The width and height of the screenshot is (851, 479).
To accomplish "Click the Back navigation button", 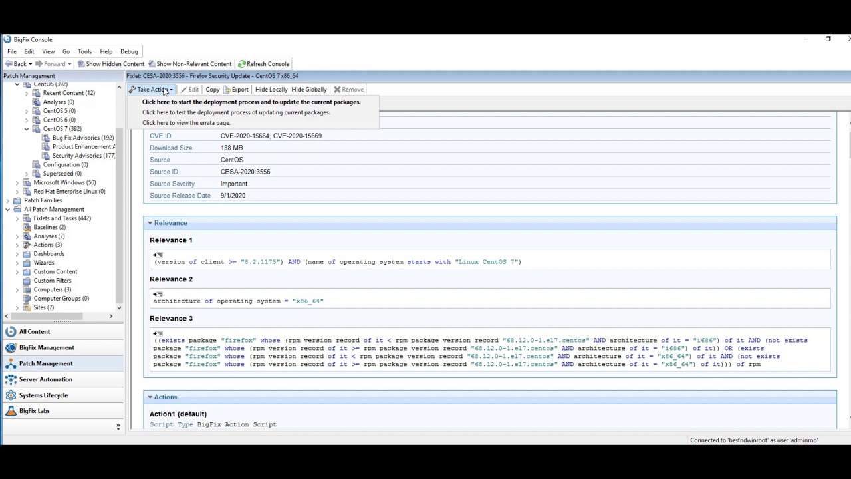I will pyautogui.click(x=15, y=64).
